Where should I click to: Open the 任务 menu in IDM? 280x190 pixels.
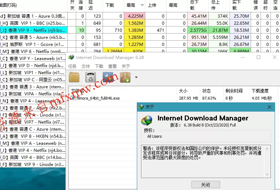pos(72,66)
